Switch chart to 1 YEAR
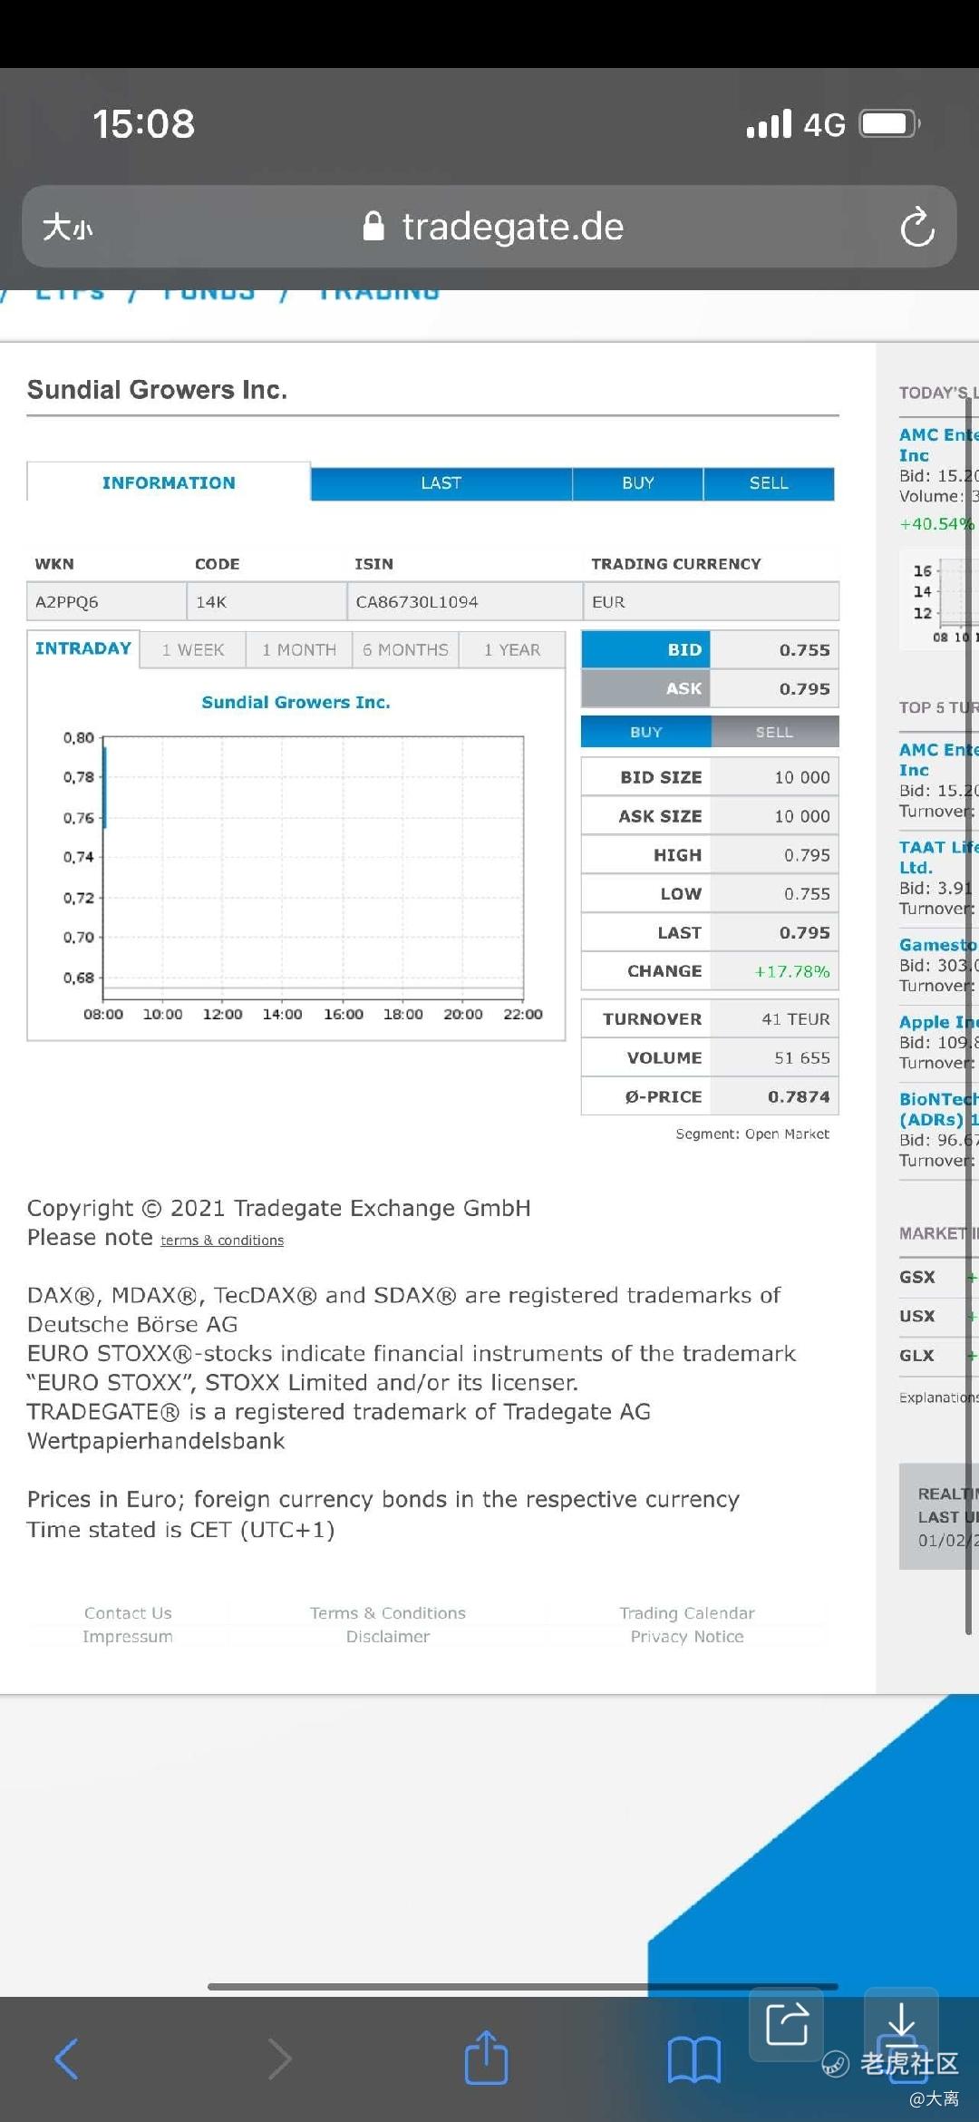 pyautogui.click(x=512, y=650)
